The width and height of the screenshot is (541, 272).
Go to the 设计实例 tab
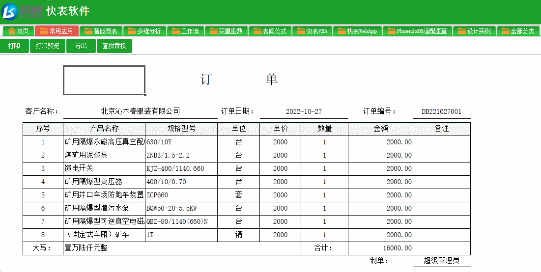[x=474, y=31]
